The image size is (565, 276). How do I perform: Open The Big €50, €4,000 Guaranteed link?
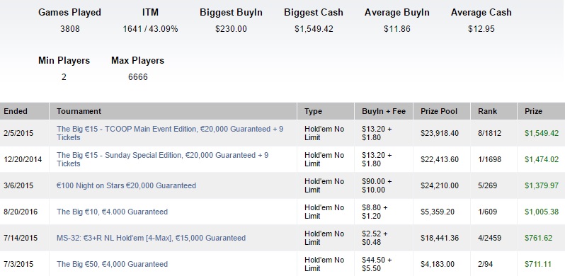112,264
